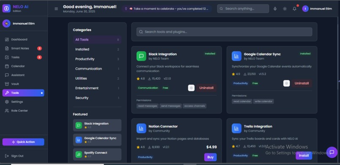Click the $4.99 price on Notion Connector
This screenshot has width=340, height=165.
[x=211, y=147]
